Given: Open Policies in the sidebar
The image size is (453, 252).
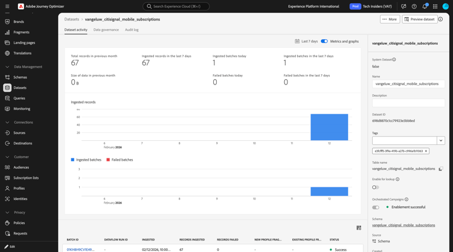Looking at the screenshot, I should (x=19, y=223).
